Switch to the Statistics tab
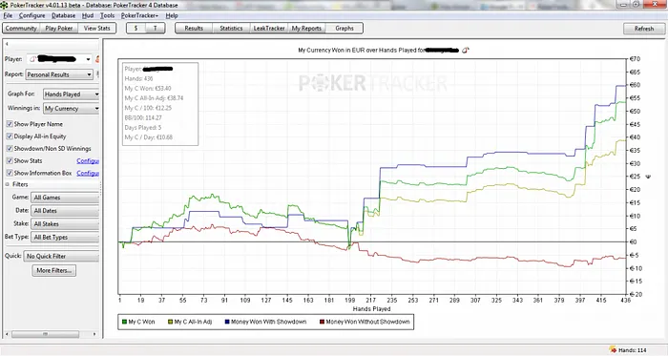Image resolution: width=668 pixels, height=356 pixels. [x=231, y=28]
